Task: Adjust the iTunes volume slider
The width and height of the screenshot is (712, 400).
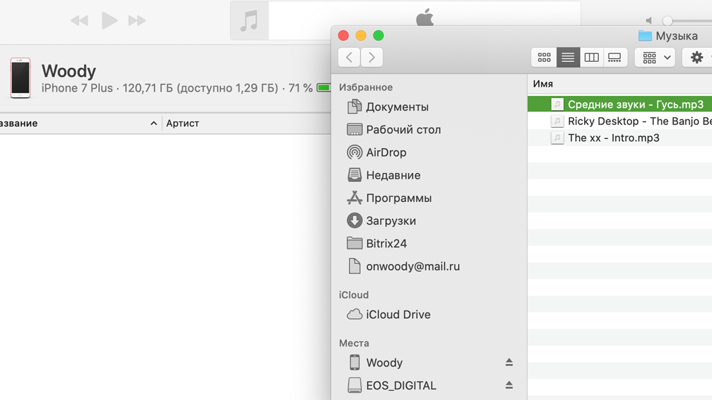Action: tap(667, 20)
